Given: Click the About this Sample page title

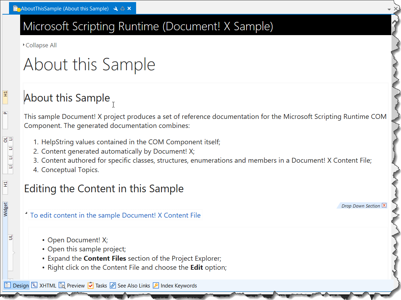Looking at the screenshot, I should tap(89, 64).
